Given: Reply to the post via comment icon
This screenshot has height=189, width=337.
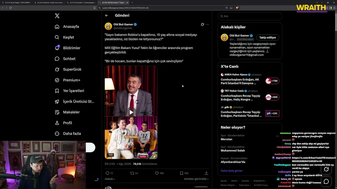Looking at the screenshot, I should point(107,173).
